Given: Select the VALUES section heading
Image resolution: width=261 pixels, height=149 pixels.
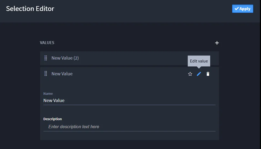Looking at the screenshot, I should point(47,43).
